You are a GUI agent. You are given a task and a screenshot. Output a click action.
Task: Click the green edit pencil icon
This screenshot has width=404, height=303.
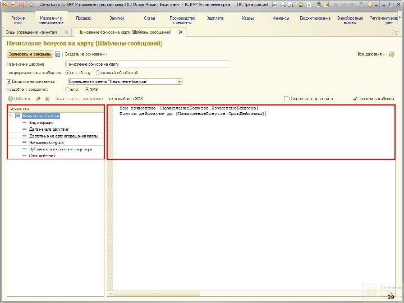pos(39,98)
